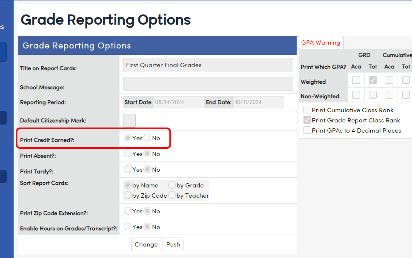Image resolution: width=412 pixels, height=258 pixels.
Task: Click the Title on Report Cards field
Action: coord(208,65)
